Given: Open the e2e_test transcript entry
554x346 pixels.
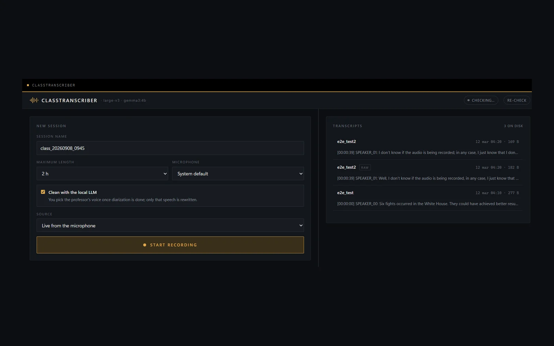Looking at the screenshot, I should pyautogui.click(x=428, y=198).
